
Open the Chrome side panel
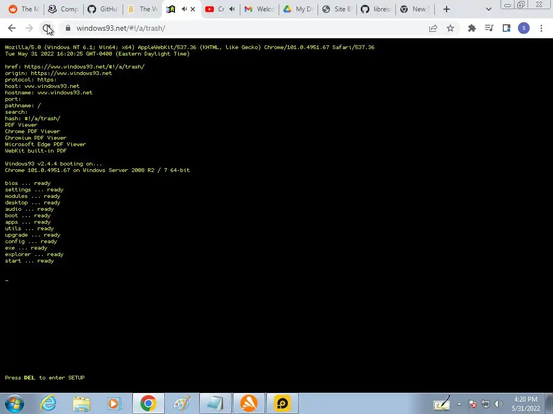pos(507,28)
